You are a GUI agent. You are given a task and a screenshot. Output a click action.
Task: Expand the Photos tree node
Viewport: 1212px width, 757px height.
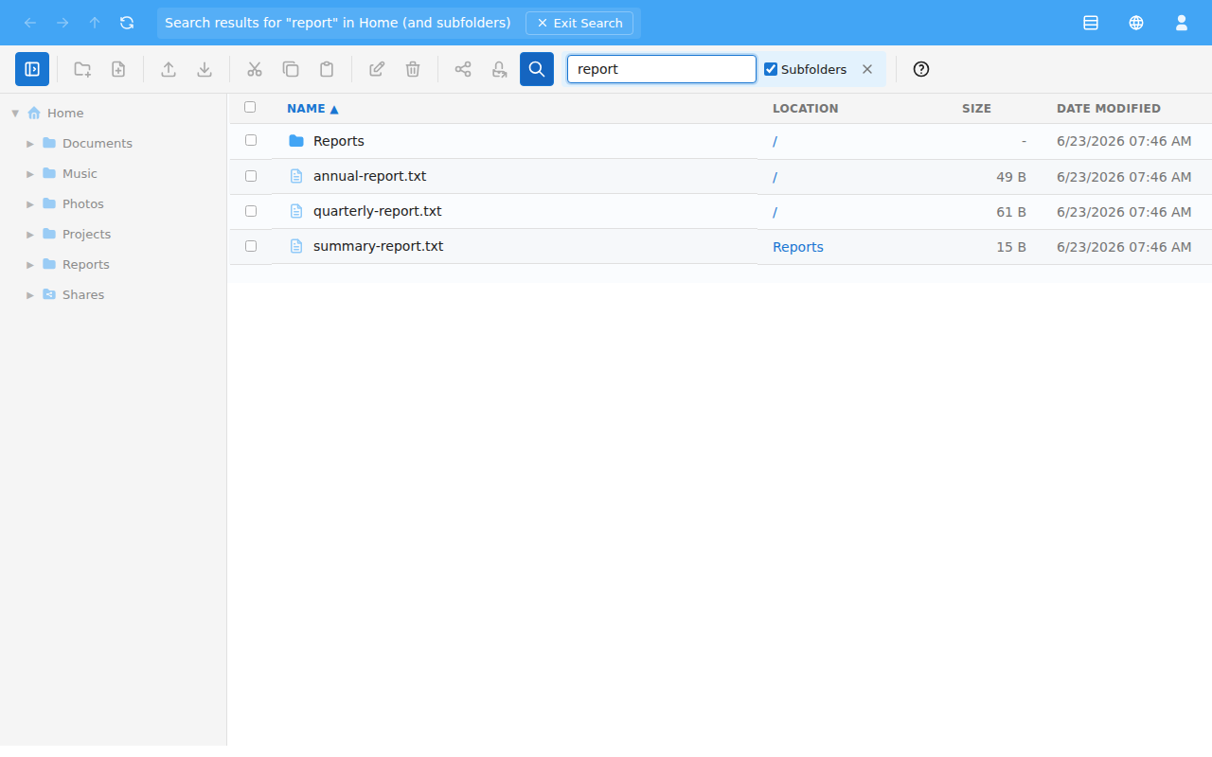30,204
